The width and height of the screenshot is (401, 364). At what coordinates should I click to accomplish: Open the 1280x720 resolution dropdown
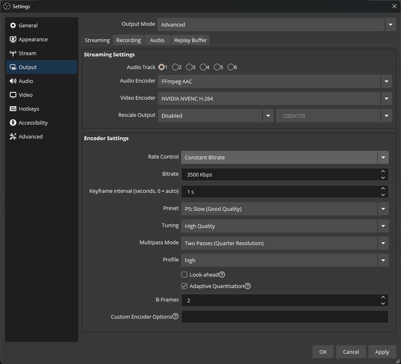click(334, 116)
